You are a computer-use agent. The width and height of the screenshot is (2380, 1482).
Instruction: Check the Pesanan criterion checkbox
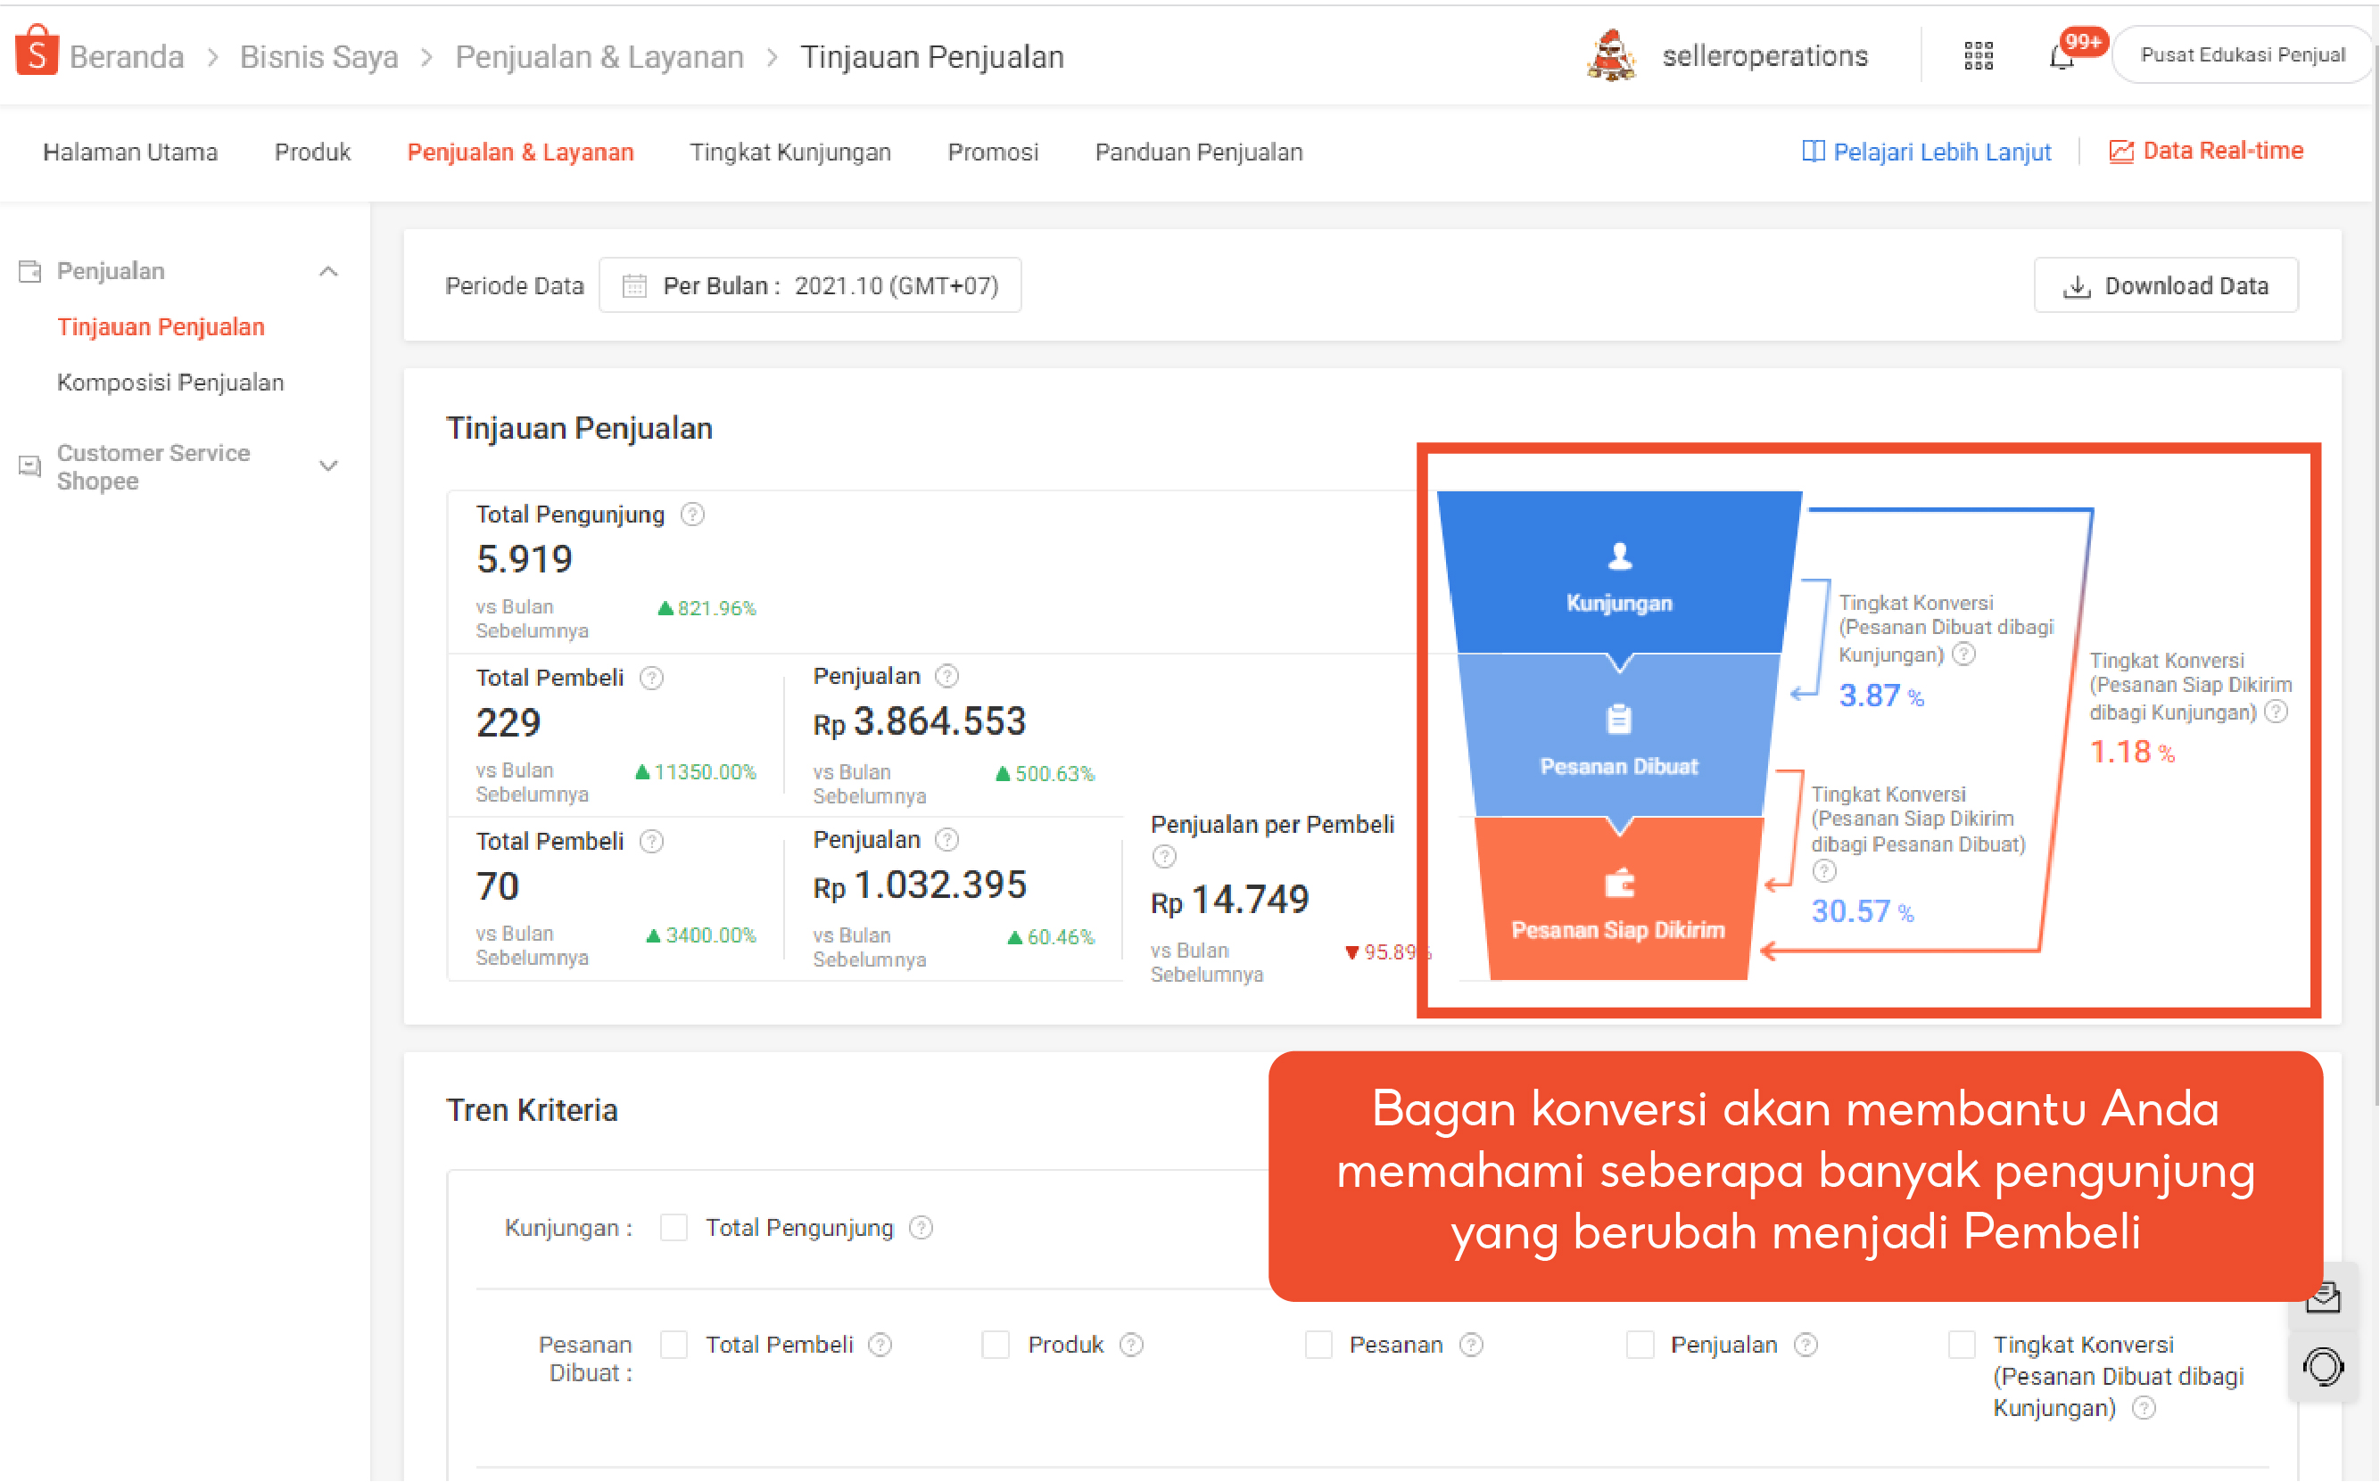pos(1318,1344)
